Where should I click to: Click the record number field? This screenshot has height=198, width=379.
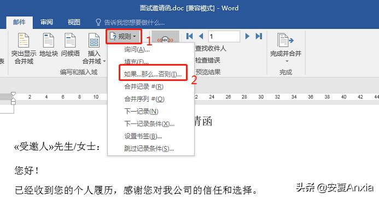point(224,37)
